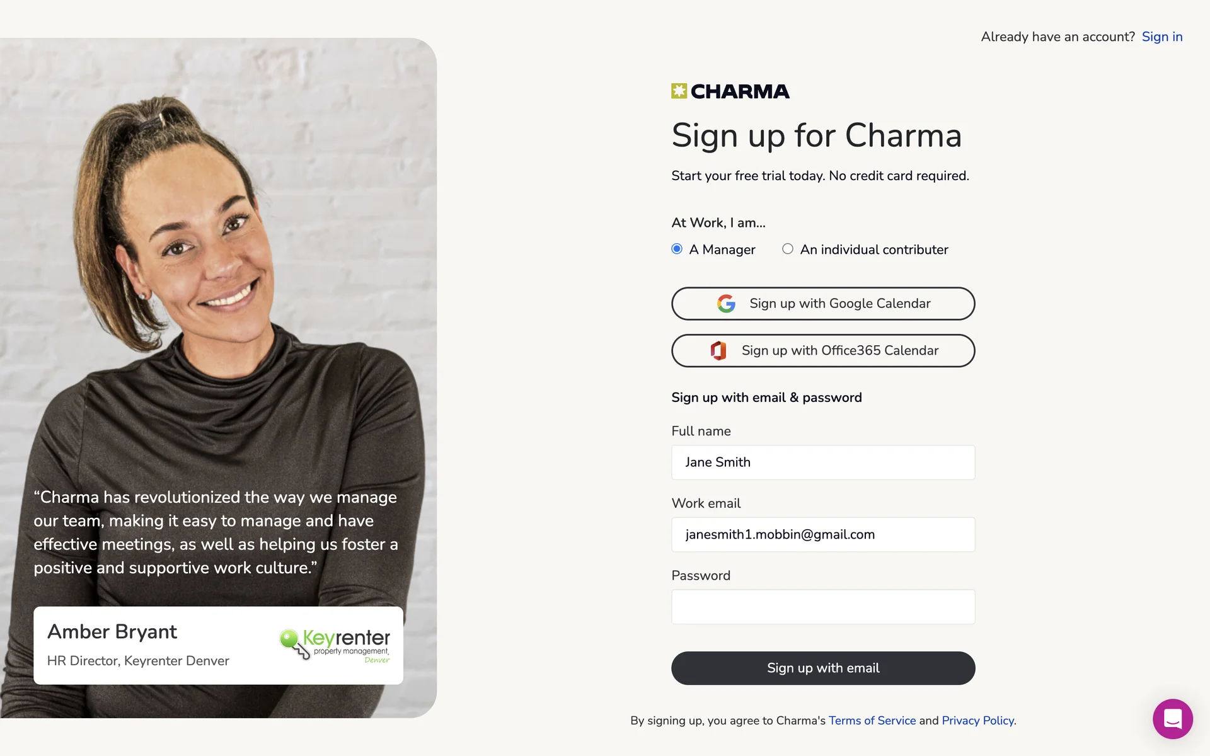
Task: Open the Terms of Service link
Action: point(872,720)
